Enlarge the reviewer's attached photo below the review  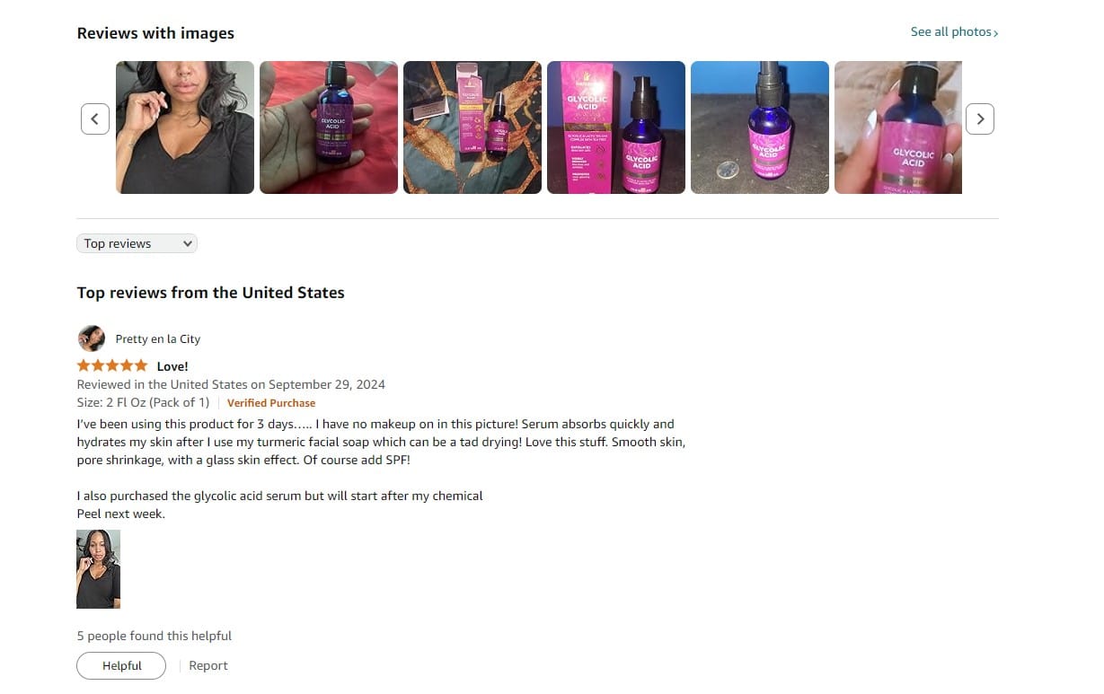(x=99, y=569)
